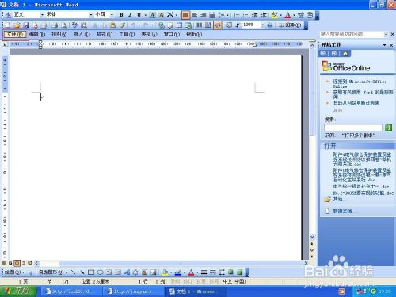Open the 开始工作 task pane dropdown arrow
Image resolution: width=396 pixels, height=297 pixels.
[385, 45]
